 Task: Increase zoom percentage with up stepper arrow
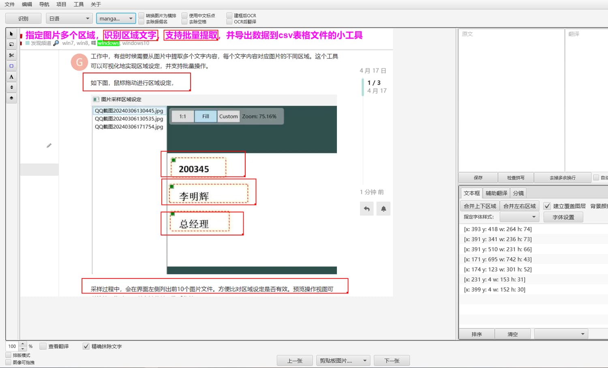click(x=23, y=344)
